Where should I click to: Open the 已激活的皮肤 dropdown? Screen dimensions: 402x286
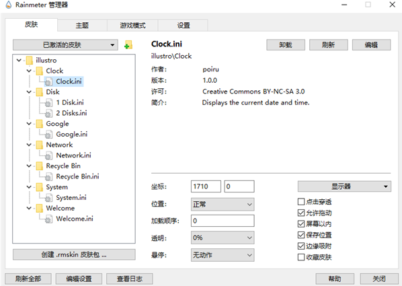65,45
